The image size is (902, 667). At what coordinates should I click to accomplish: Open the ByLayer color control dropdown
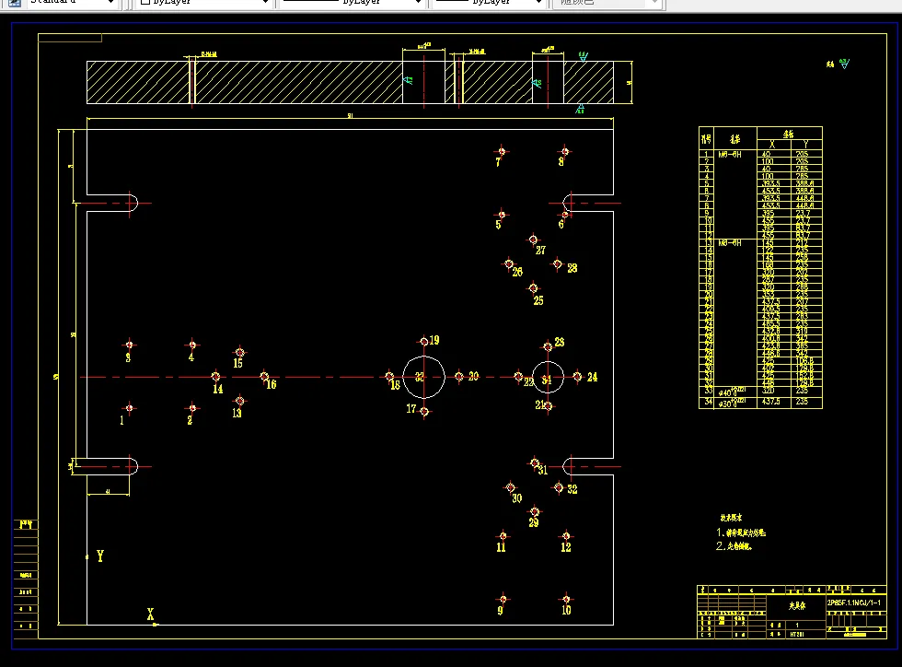pyautogui.click(x=204, y=3)
